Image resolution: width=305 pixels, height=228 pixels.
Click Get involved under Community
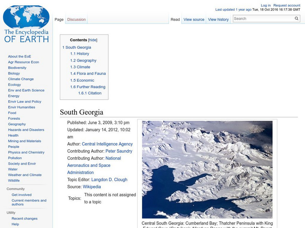coord(21,195)
